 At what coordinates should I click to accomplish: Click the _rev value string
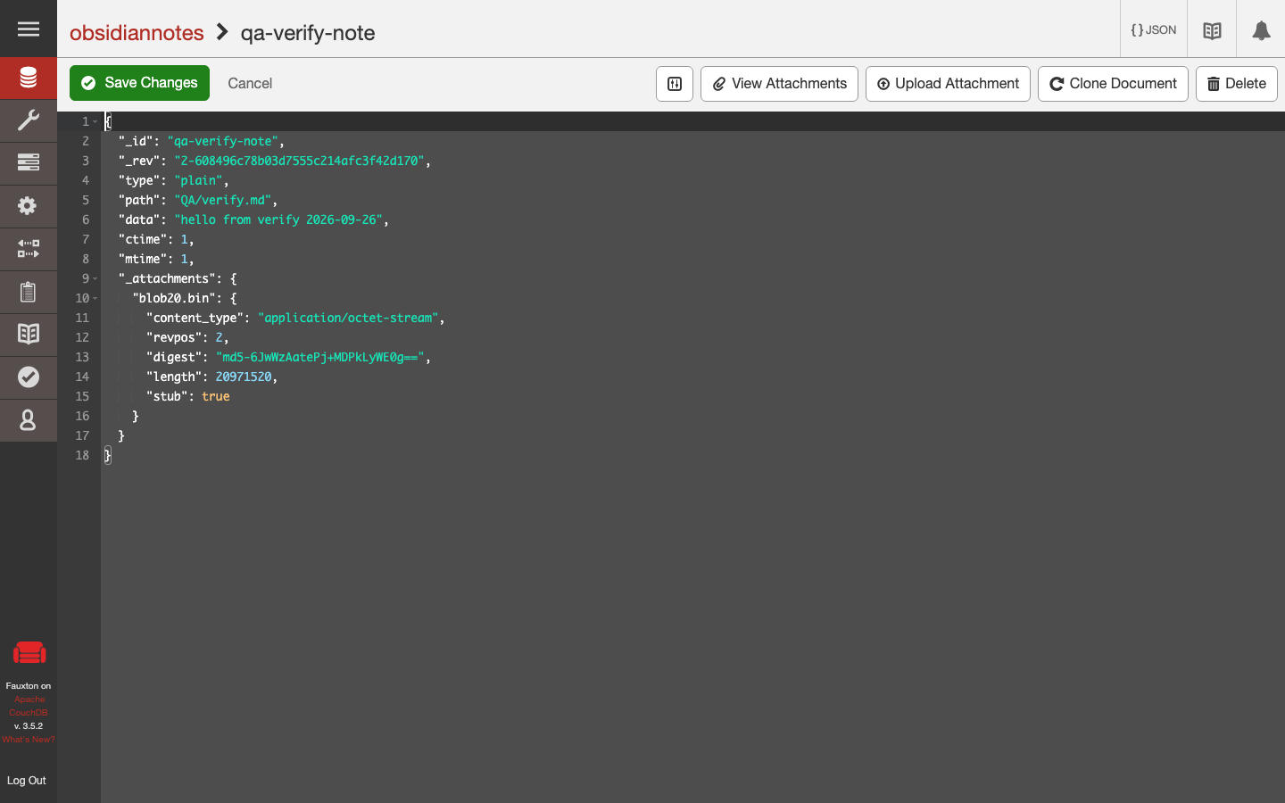point(299,161)
